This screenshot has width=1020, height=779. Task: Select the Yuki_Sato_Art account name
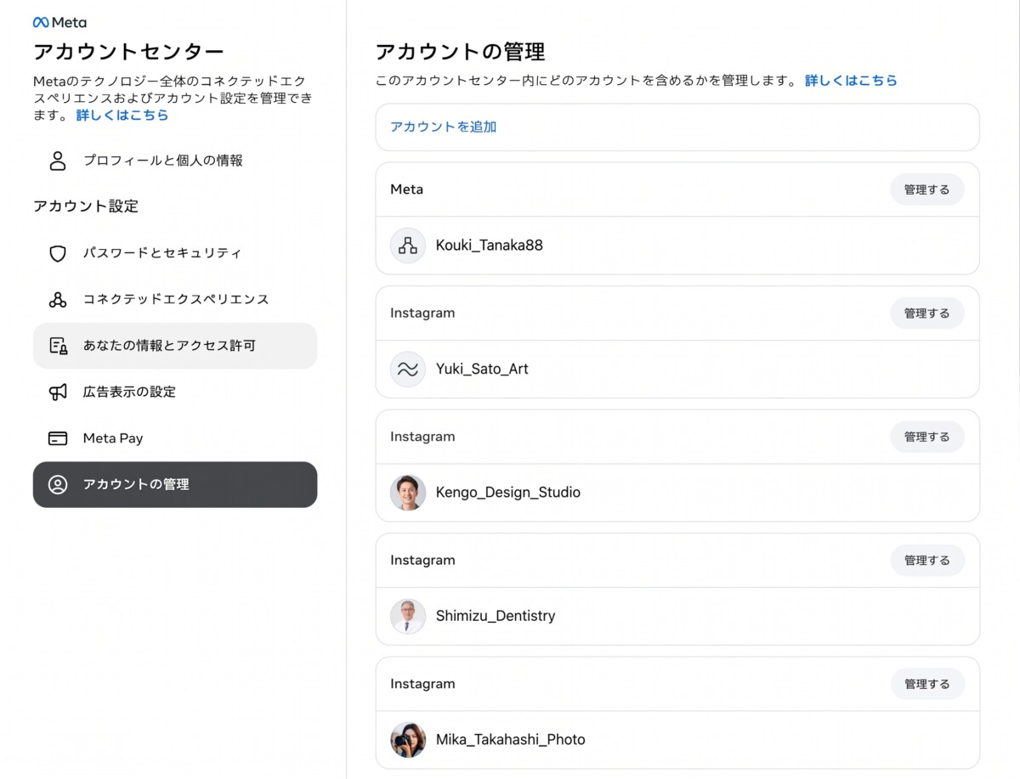click(482, 369)
